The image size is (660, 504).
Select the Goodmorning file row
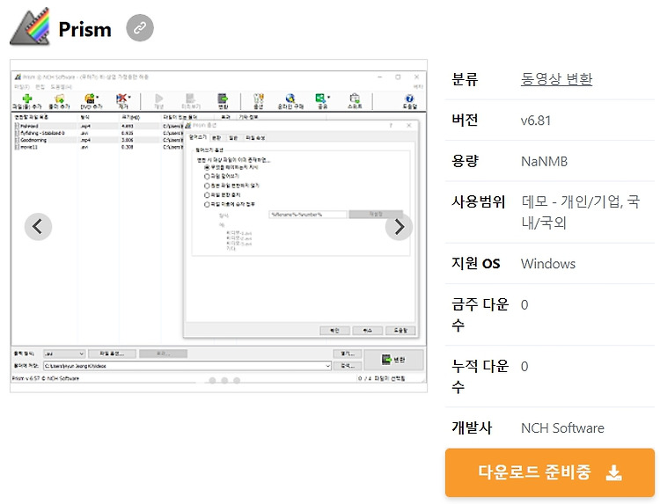click(x=97, y=140)
